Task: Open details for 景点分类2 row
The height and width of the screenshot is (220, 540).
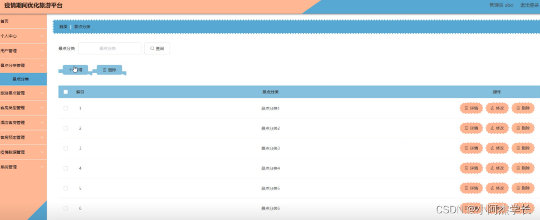Action: 471,128
